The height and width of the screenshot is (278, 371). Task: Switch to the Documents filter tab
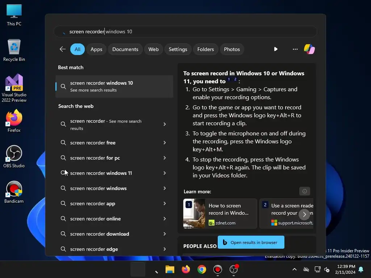pyautogui.click(x=125, y=49)
